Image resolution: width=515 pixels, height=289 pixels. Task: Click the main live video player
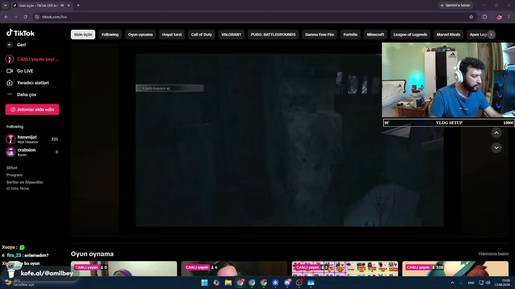[290, 140]
